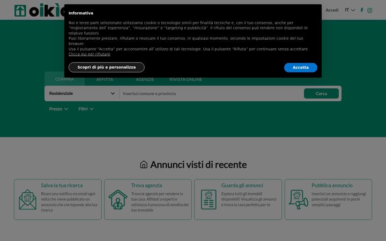Viewport: 386px width, 241px height.
Task: Click the Cerca search button
Action: 321,93
